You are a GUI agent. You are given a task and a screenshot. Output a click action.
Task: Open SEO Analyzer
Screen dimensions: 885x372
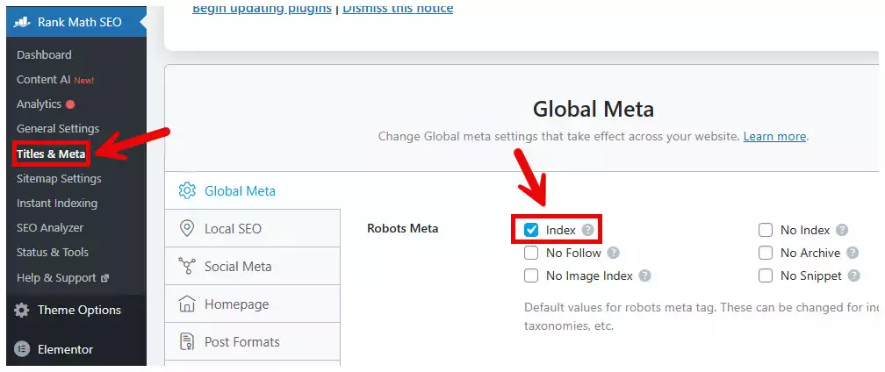(50, 228)
